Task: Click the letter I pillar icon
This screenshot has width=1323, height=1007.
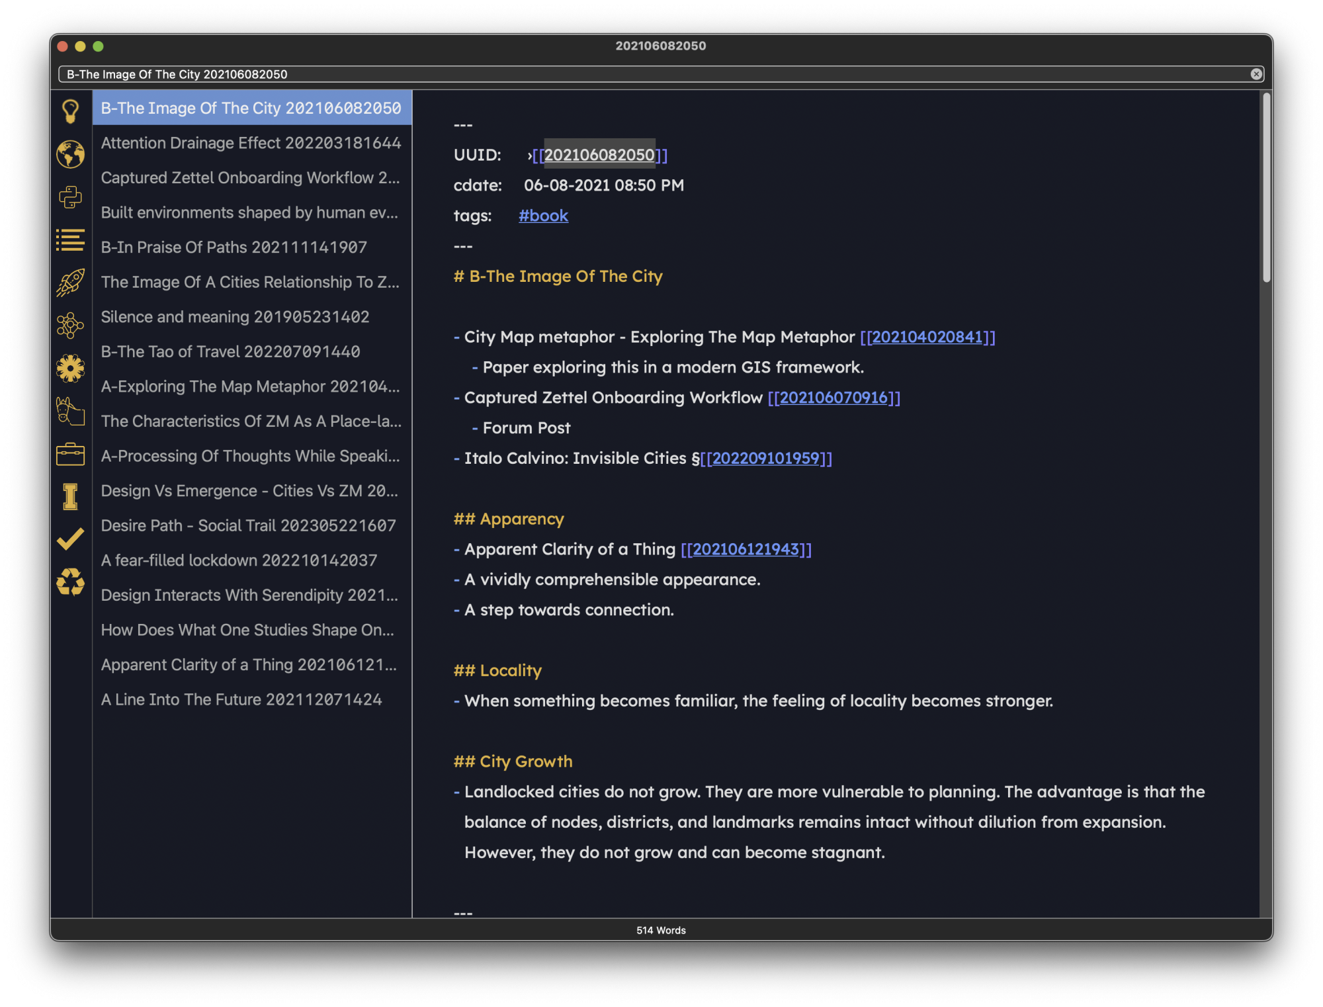Action: (70, 496)
